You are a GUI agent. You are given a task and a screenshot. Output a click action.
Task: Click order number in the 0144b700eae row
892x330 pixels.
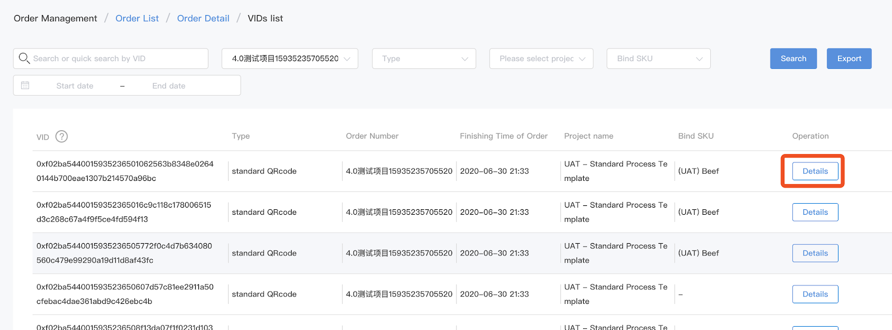(399, 171)
